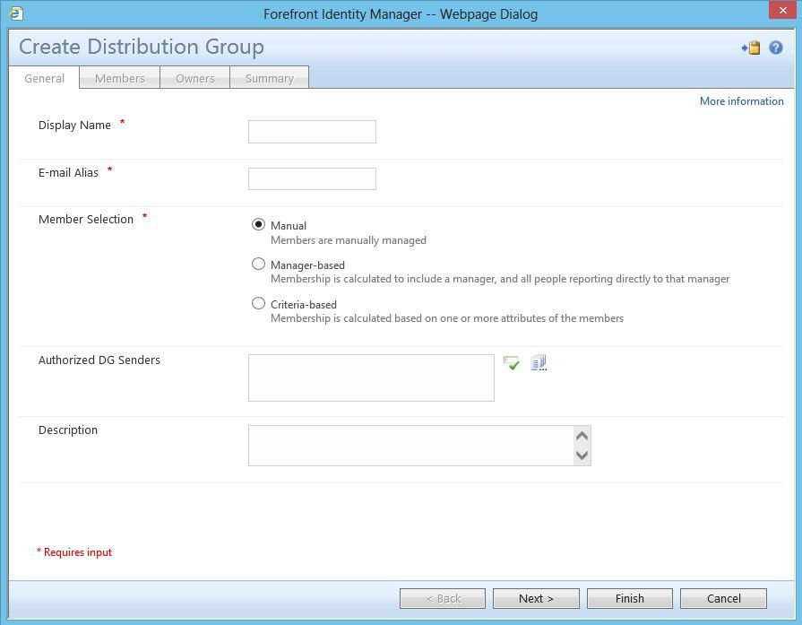Click the 'Members are manually managed' text
Image resolution: width=802 pixels, height=625 pixels.
(349, 240)
